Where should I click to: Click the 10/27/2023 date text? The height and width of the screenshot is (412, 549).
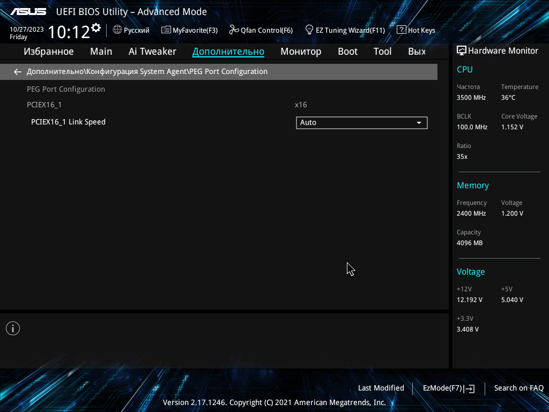coord(27,30)
